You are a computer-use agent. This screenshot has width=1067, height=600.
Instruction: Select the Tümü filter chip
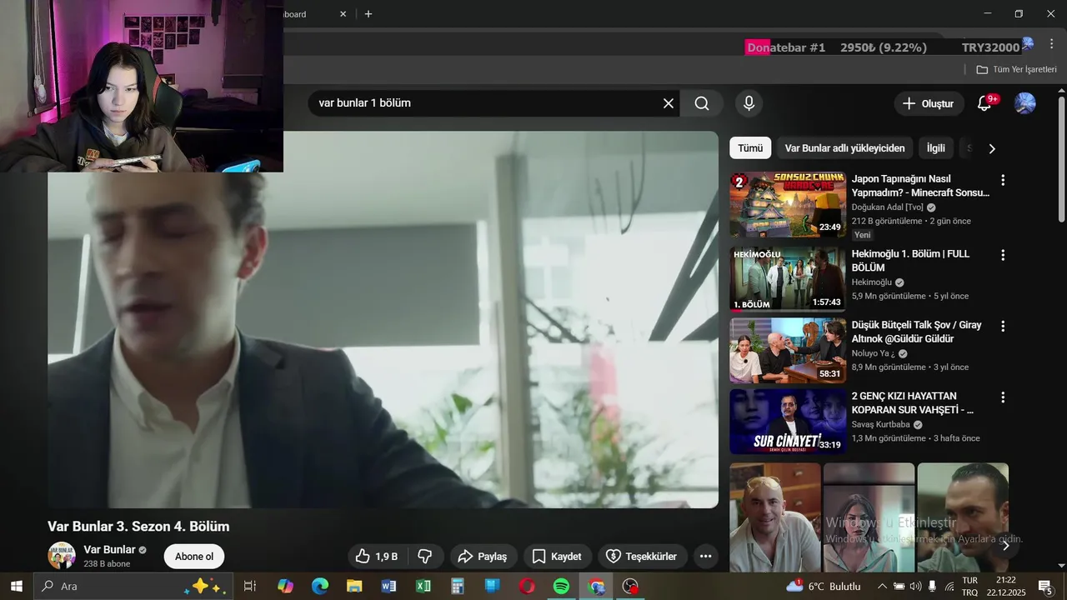(x=750, y=148)
